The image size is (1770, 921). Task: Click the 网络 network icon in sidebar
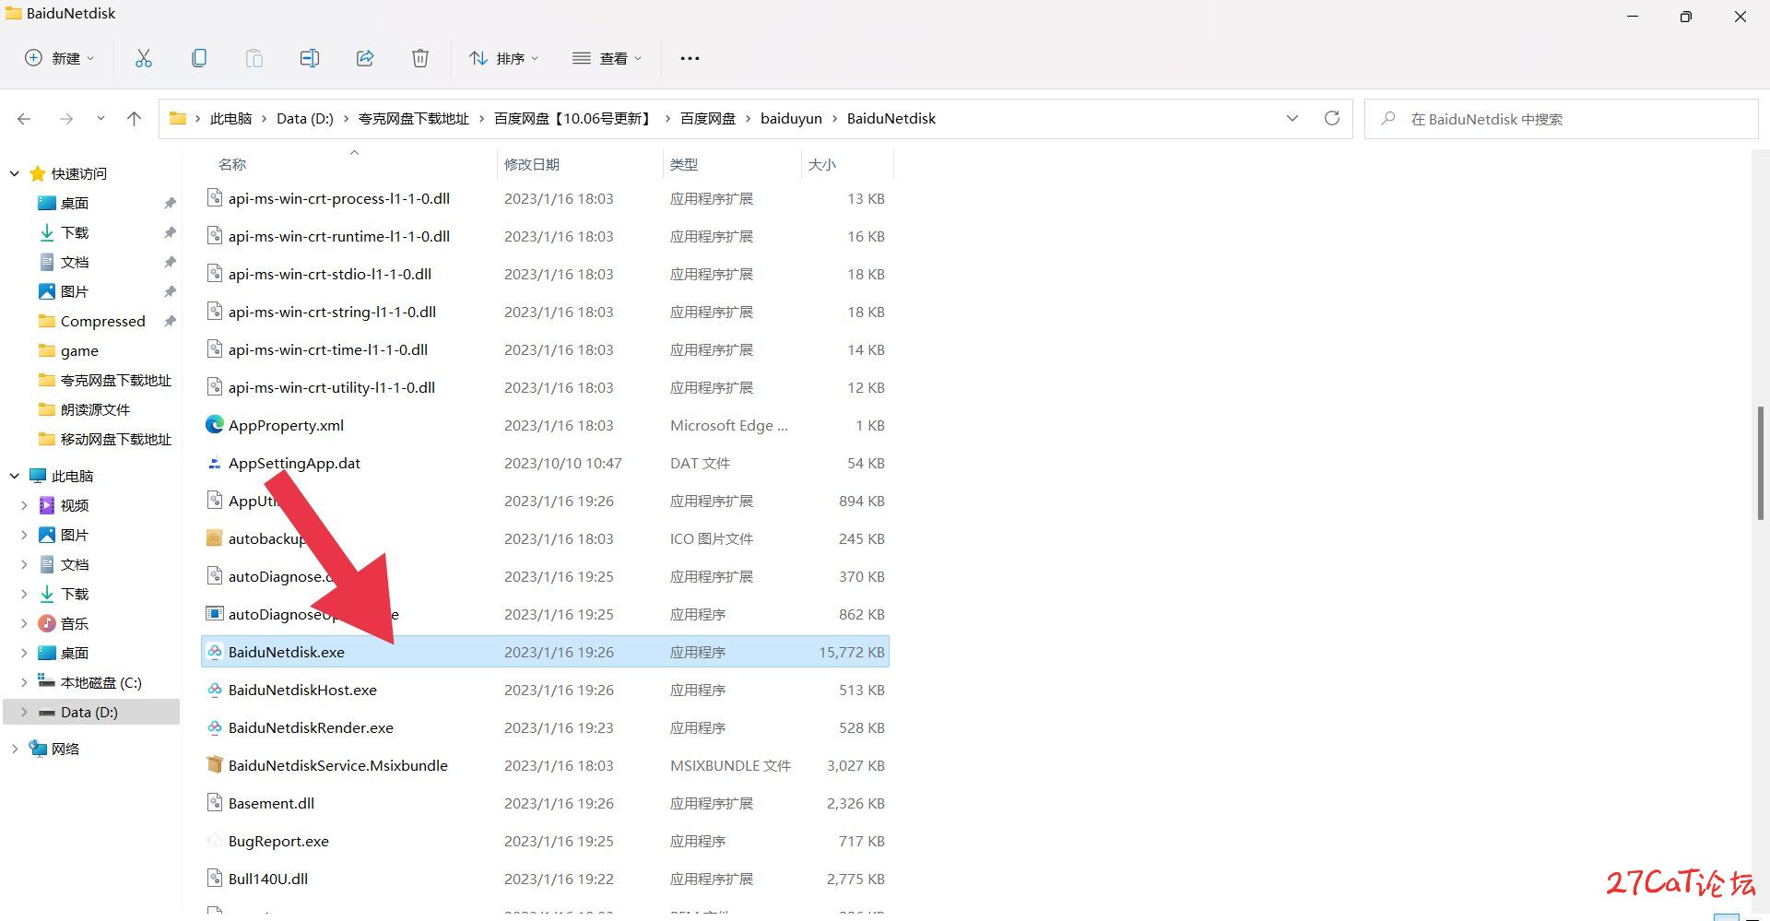38,749
